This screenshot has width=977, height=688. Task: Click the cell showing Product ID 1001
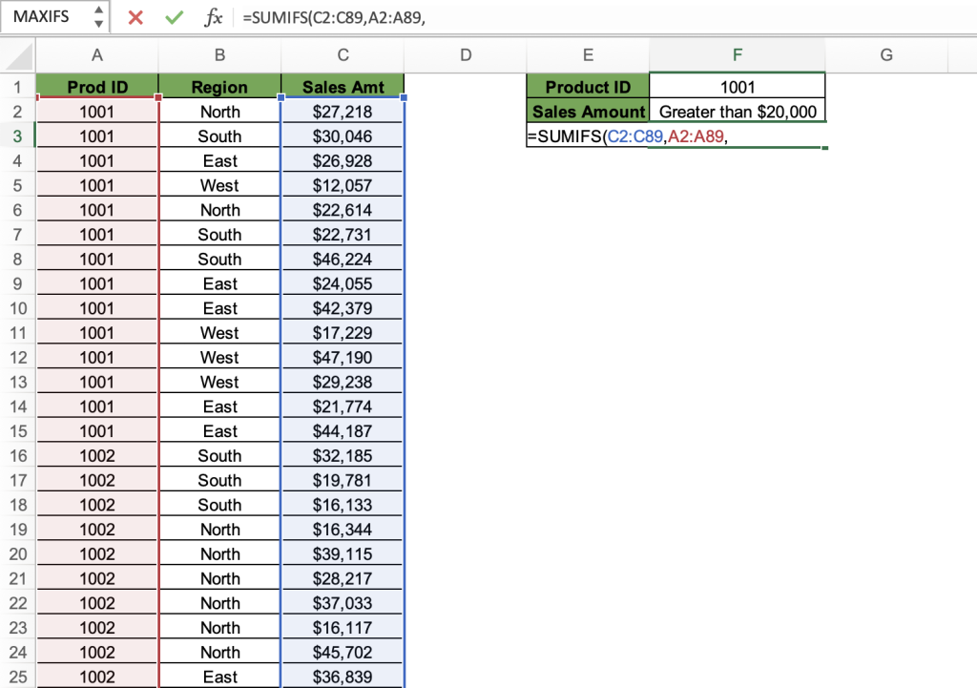coord(736,86)
